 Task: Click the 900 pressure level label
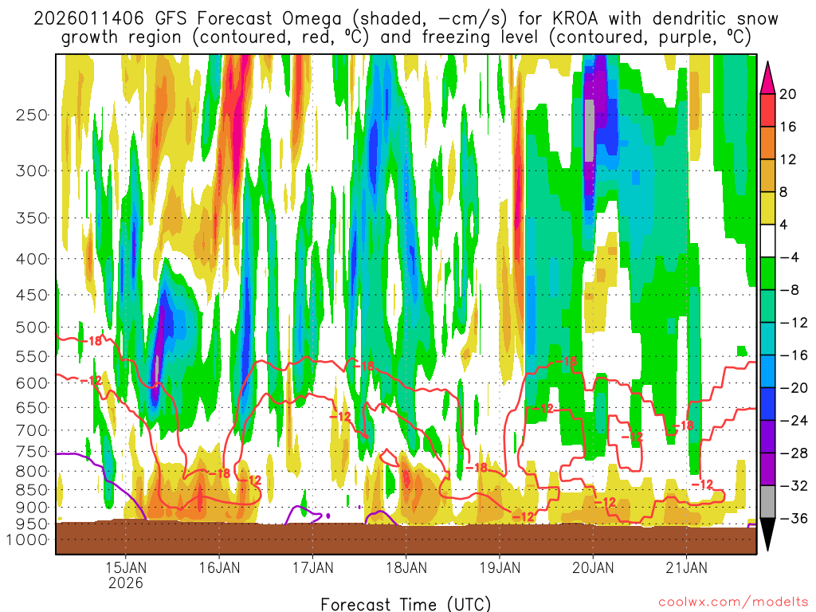coord(32,508)
